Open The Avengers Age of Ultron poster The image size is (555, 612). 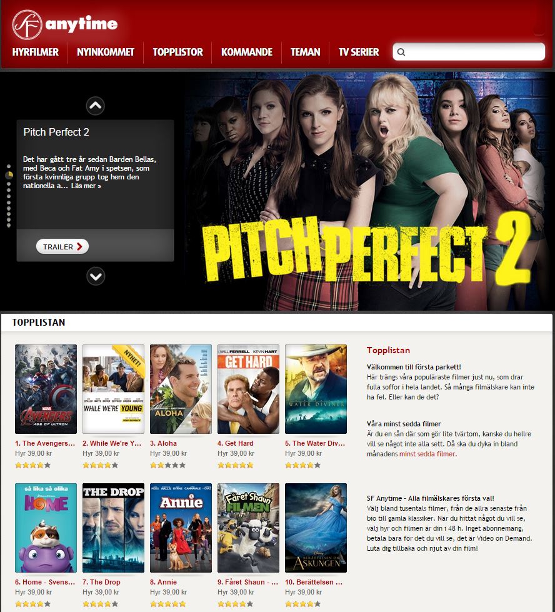(46, 389)
